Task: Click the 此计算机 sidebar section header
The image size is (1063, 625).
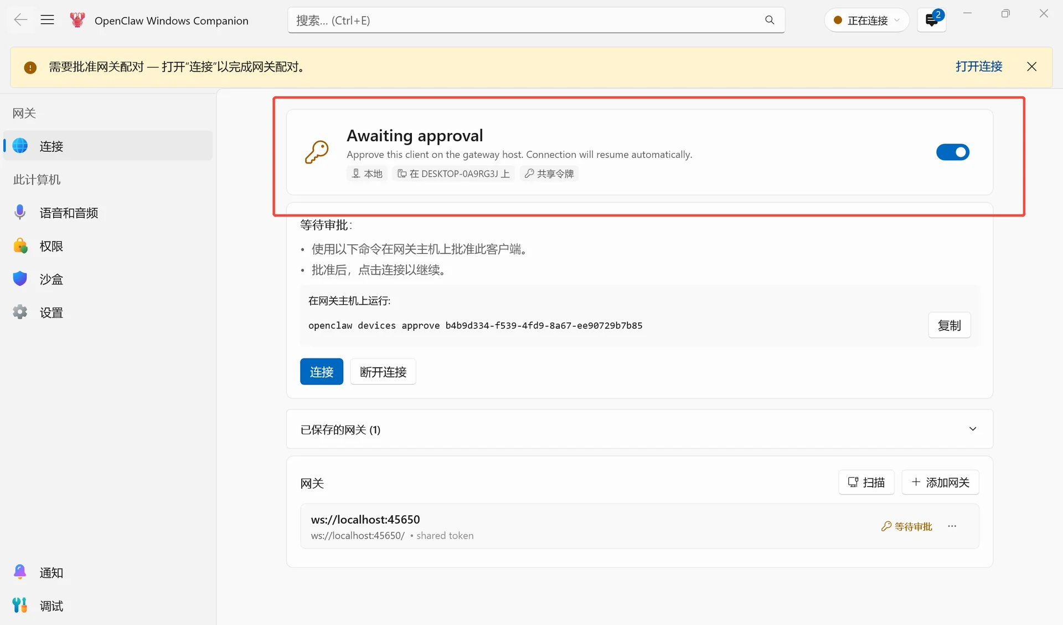Action: (37, 180)
